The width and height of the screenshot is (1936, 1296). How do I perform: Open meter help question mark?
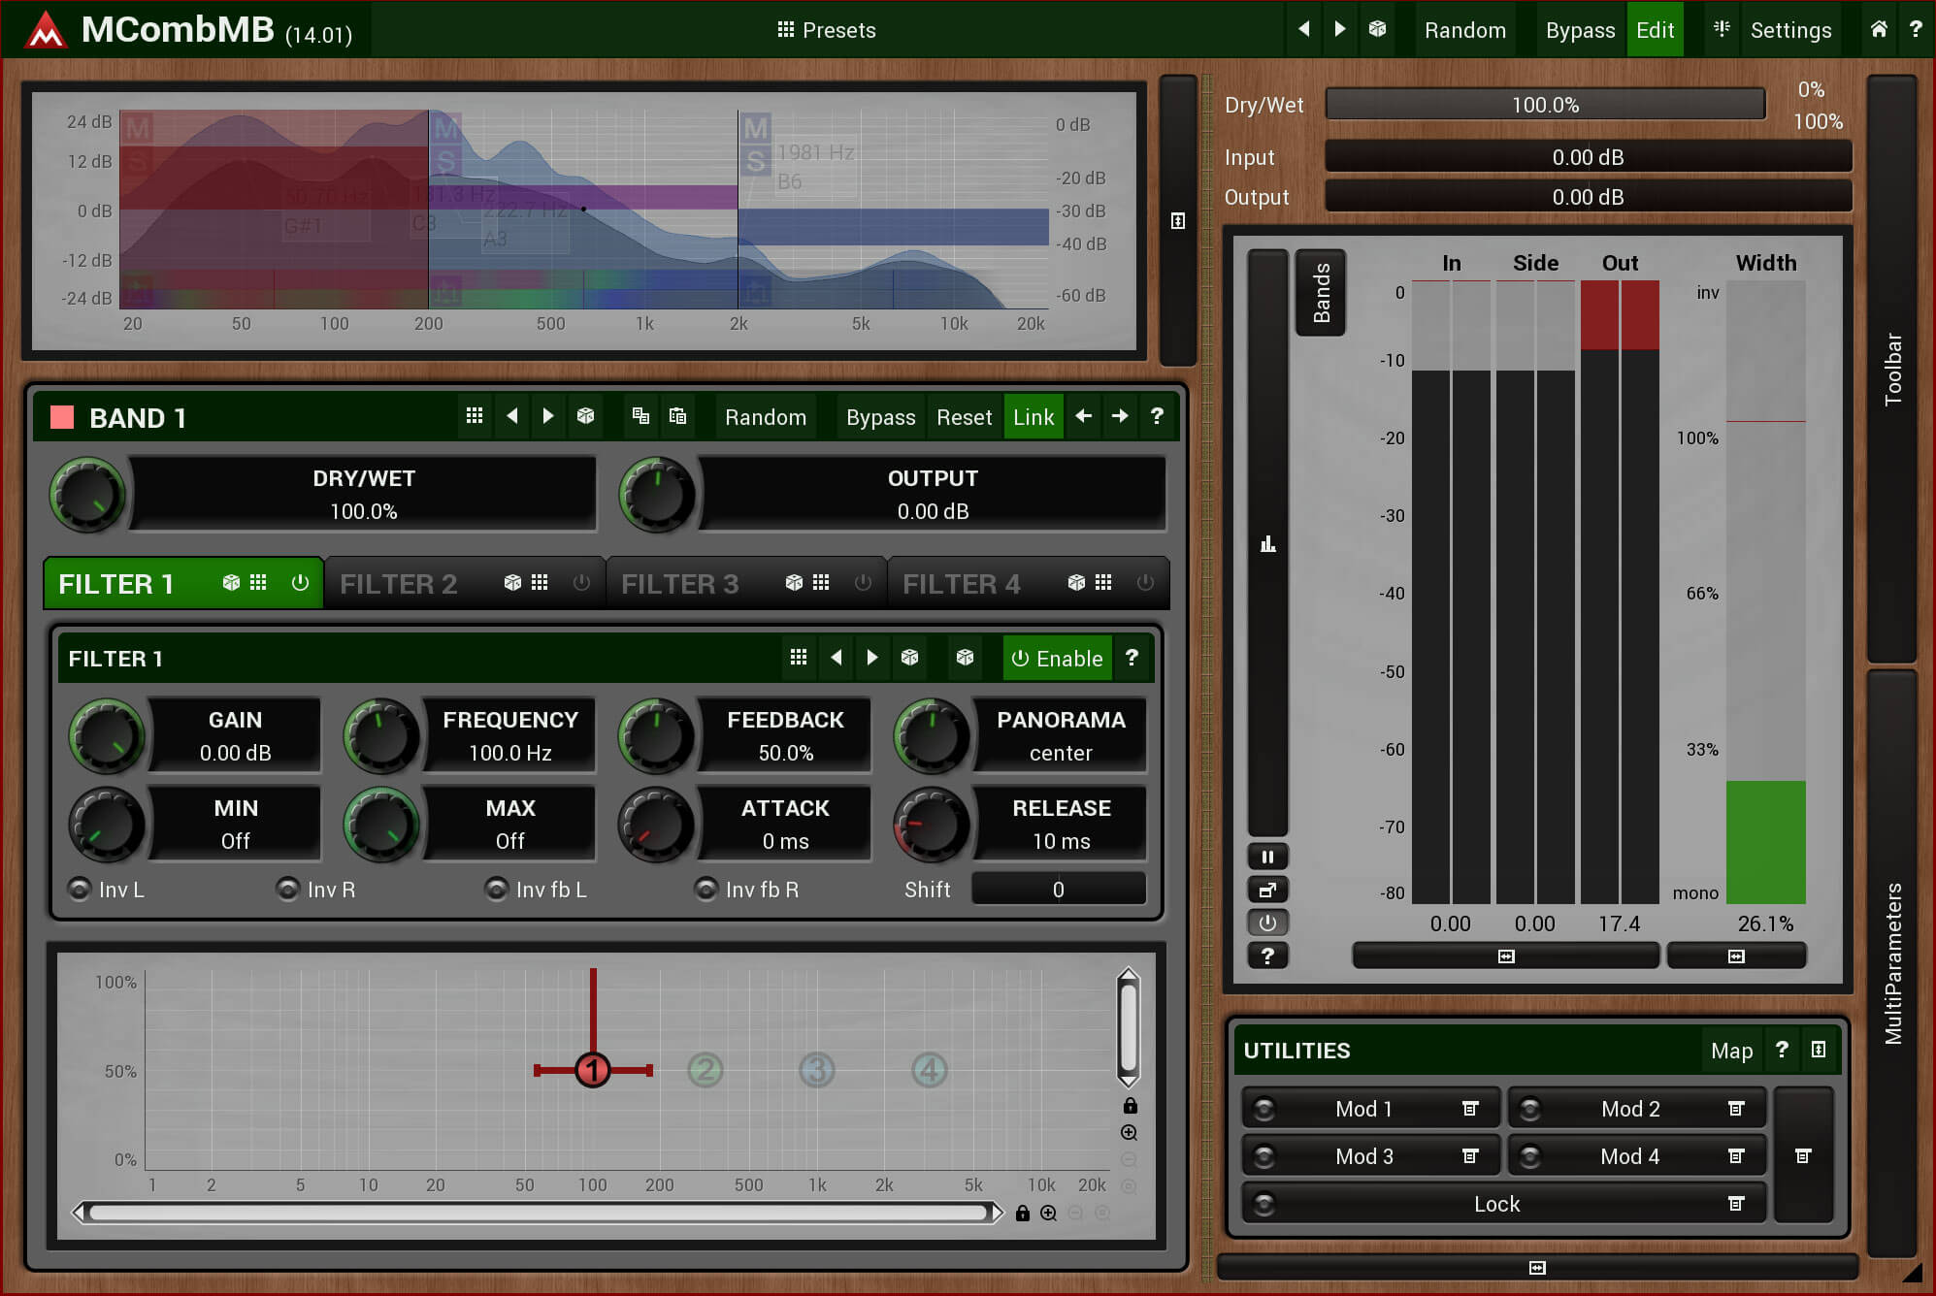tap(1267, 956)
